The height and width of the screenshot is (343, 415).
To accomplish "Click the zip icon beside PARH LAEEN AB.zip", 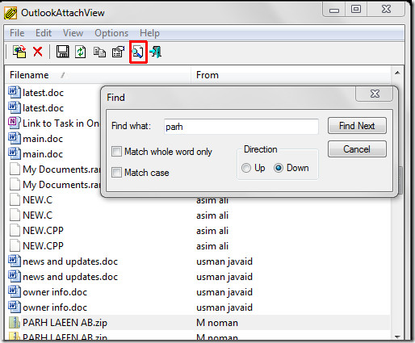I will pyautogui.click(x=15, y=323).
